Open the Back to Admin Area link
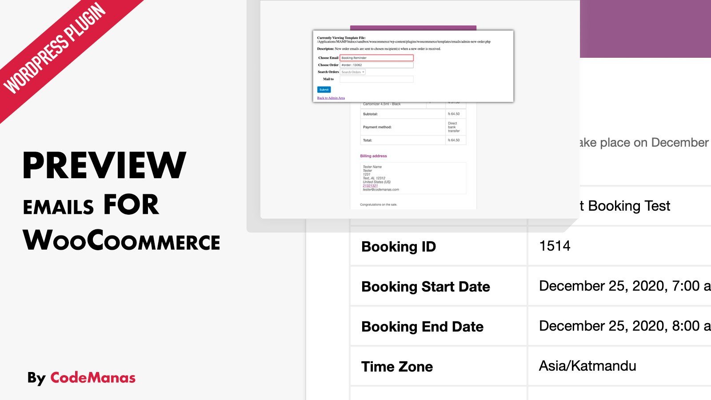Image resolution: width=711 pixels, height=400 pixels. 331,98
